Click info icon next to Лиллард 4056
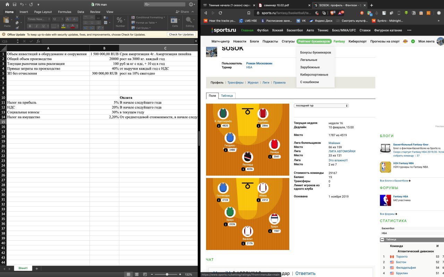The height and width of the screenshot is (277, 444). (243, 169)
